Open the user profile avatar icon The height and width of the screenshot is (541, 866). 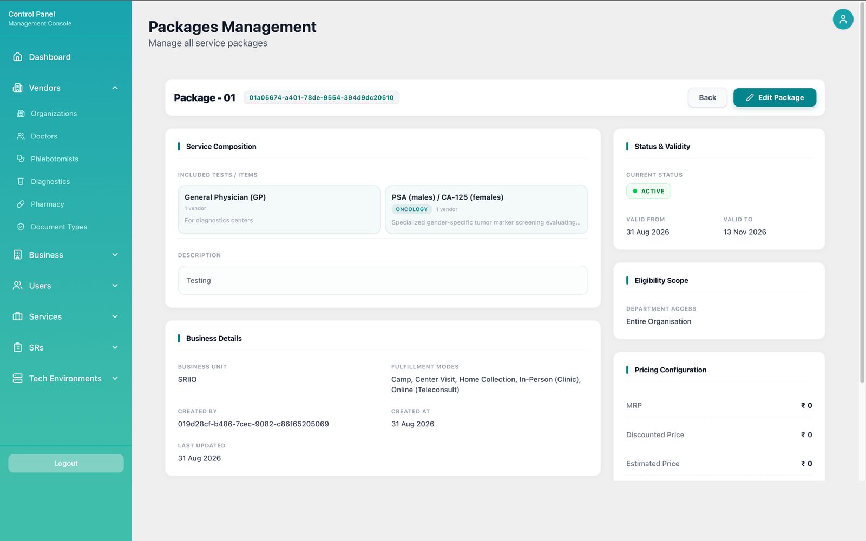click(843, 19)
